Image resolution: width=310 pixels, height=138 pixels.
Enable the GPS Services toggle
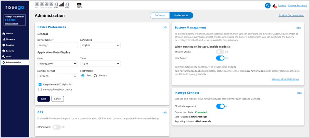(57, 127)
